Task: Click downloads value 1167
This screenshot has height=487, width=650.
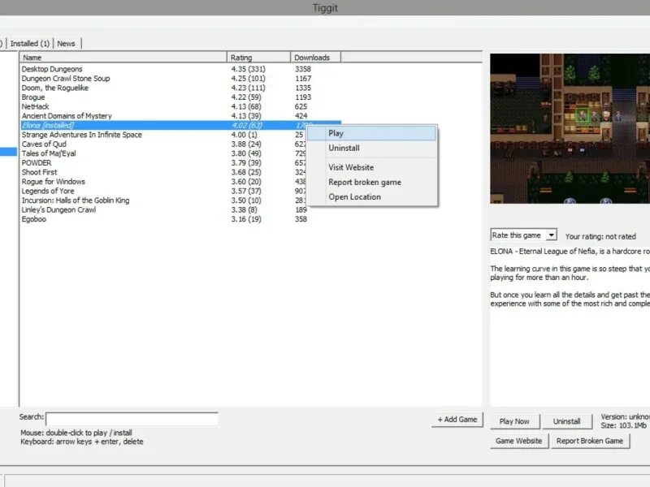Action: [x=303, y=79]
